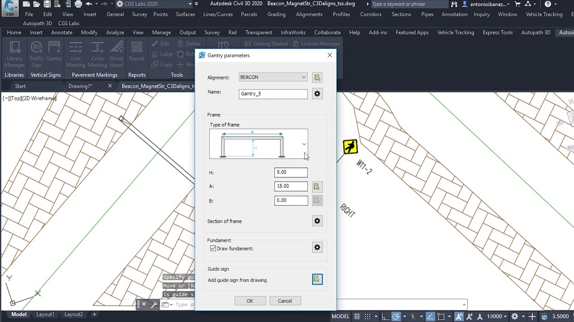Pick distance A from drawing icon
Screen dimensions: 574x322
click(x=317, y=186)
